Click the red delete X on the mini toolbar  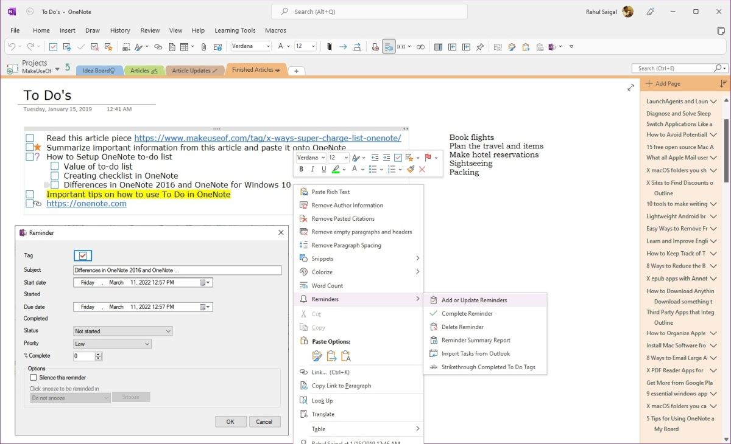pos(422,168)
